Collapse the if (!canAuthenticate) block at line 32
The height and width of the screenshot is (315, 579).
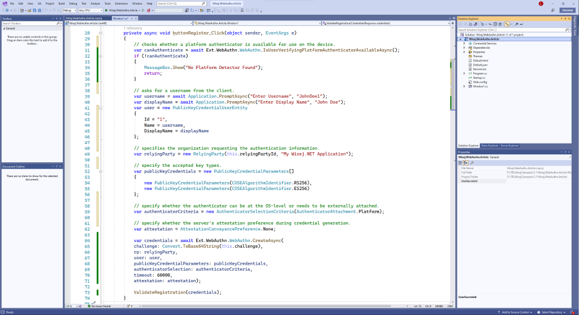[101, 56]
